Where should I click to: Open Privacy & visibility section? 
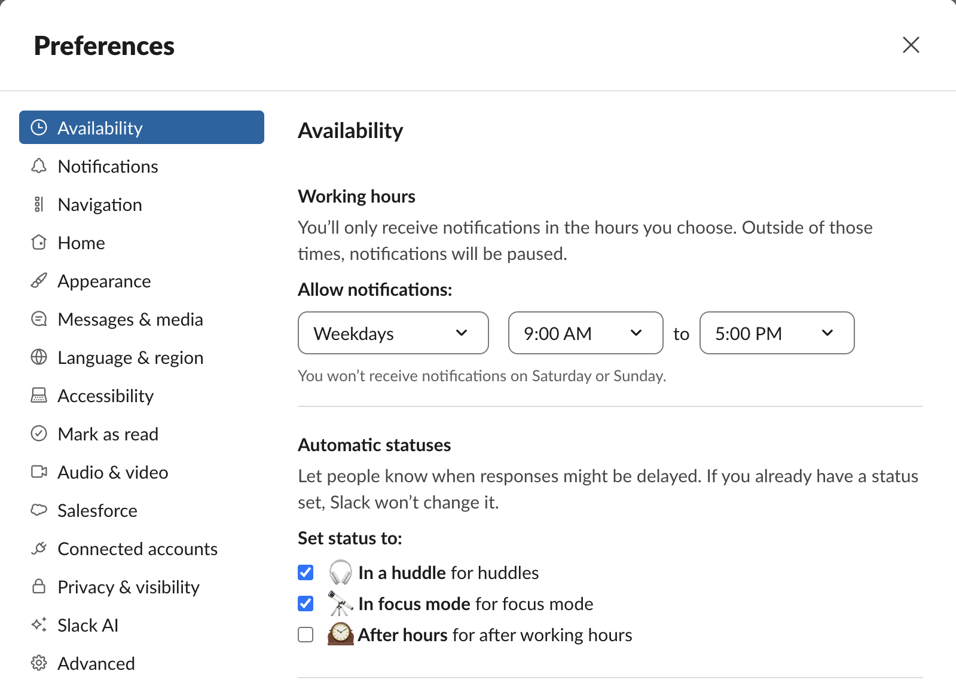(142, 586)
